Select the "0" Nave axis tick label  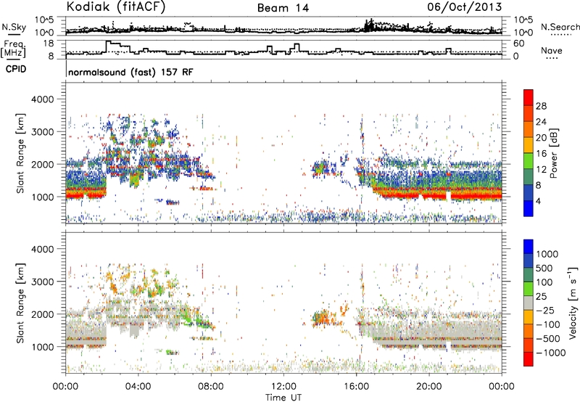tap(516, 57)
